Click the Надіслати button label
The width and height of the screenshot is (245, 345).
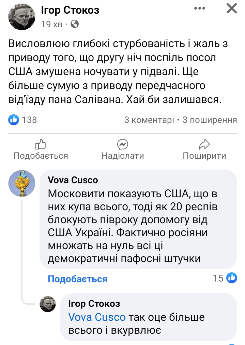(123, 156)
